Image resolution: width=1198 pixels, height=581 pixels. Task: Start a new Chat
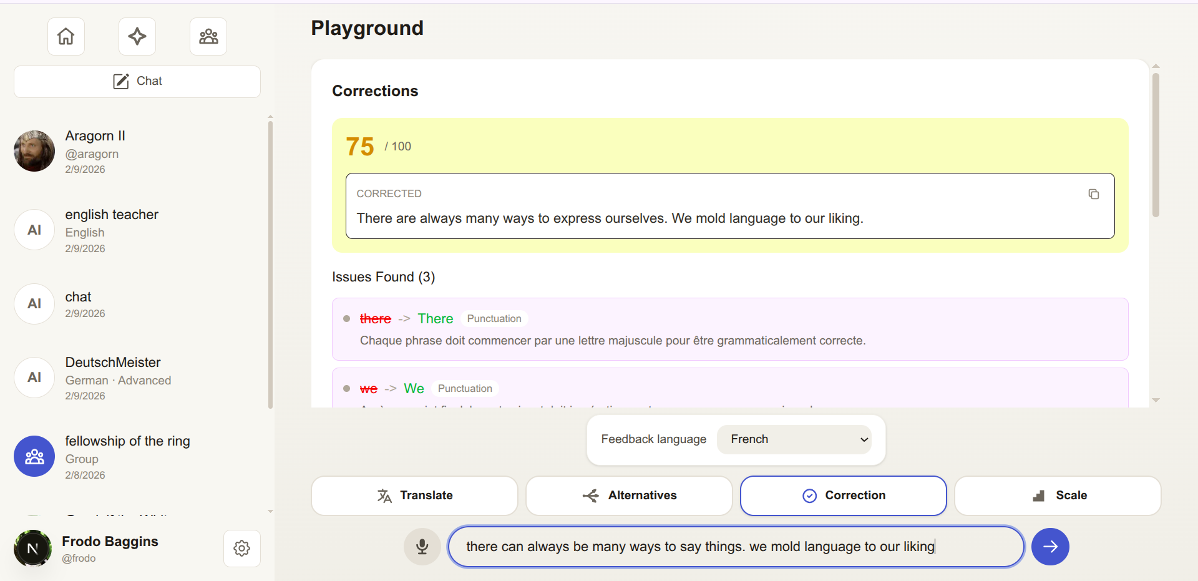click(137, 81)
